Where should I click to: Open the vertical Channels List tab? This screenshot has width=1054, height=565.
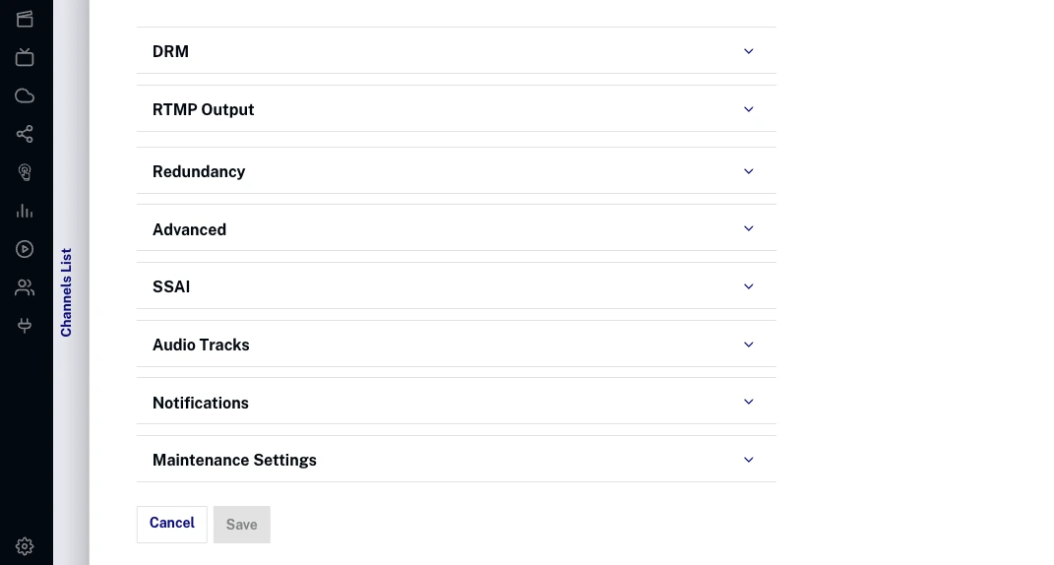[67, 292]
